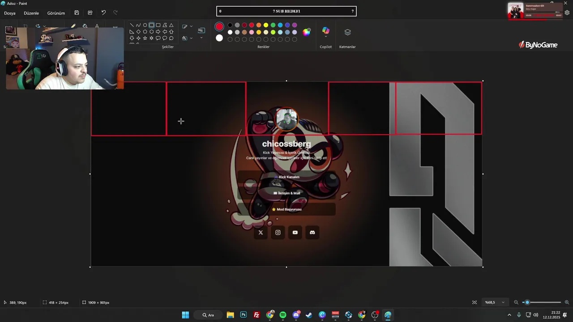This screenshot has width=573, height=322.
Task: Open File Explorer from taskbar
Action: [230, 315]
